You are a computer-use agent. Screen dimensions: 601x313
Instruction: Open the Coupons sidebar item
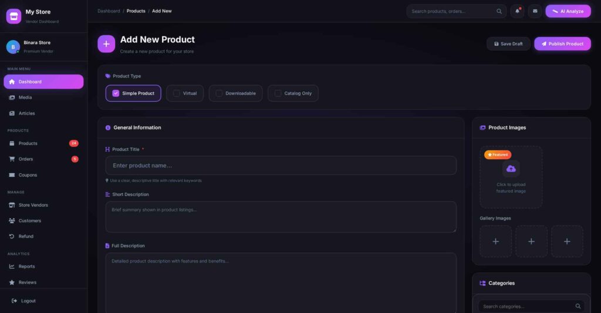[x=28, y=175]
